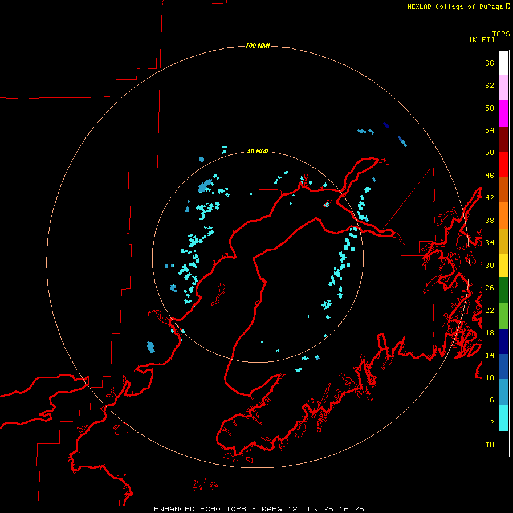Click the cyan 2 kft legend swatch
The image size is (513, 513).
[x=503, y=418]
